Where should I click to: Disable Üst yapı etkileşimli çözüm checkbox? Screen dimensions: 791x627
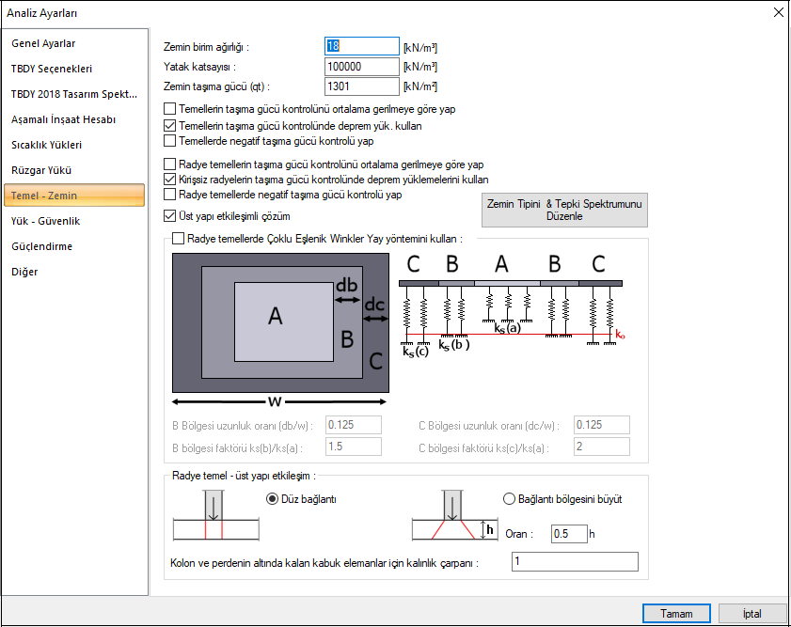[x=170, y=216]
